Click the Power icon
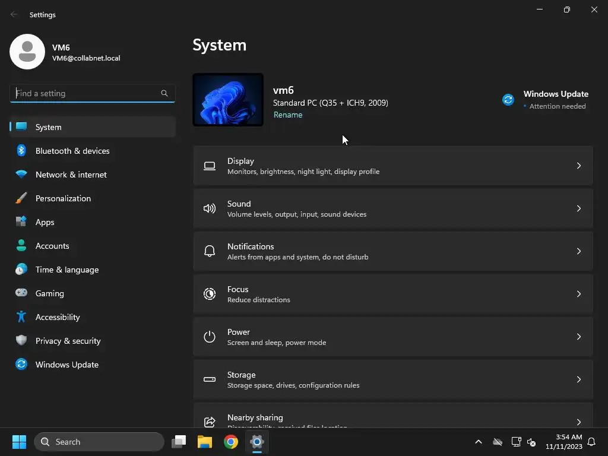The height and width of the screenshot is (456, 608). 210,337
